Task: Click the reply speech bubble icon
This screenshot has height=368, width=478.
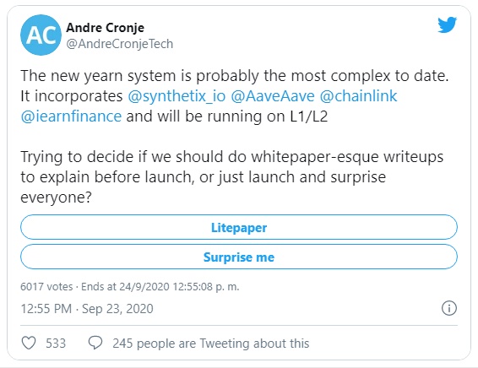Action: [x=95, y=343]
